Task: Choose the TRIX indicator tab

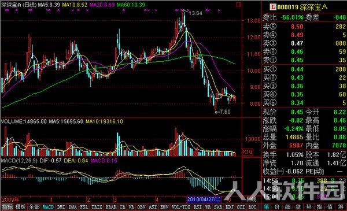Action: pyautogui.click(x=97, y=207)
